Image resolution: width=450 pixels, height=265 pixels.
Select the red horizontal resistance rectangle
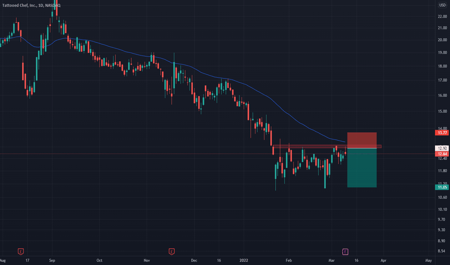tap(327, 146)
